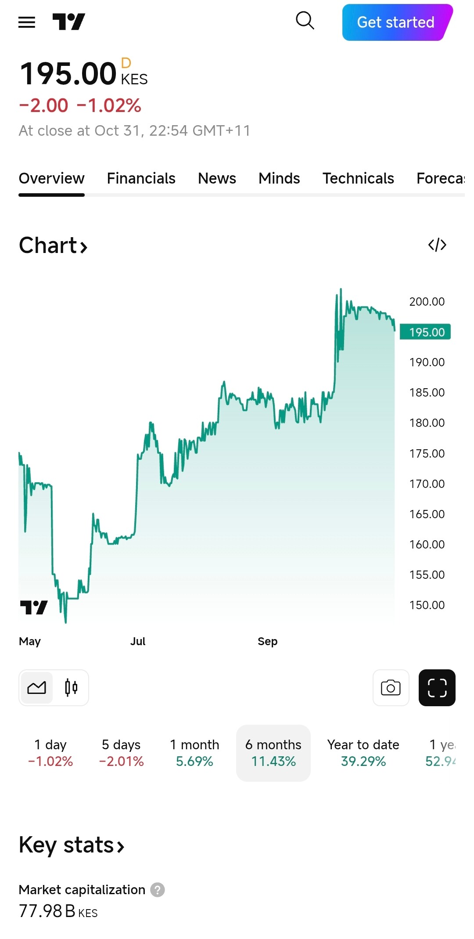Click the TradingView logo in header
The width and height of the screenshot is (474, 939).
click(x=68, y=22)
